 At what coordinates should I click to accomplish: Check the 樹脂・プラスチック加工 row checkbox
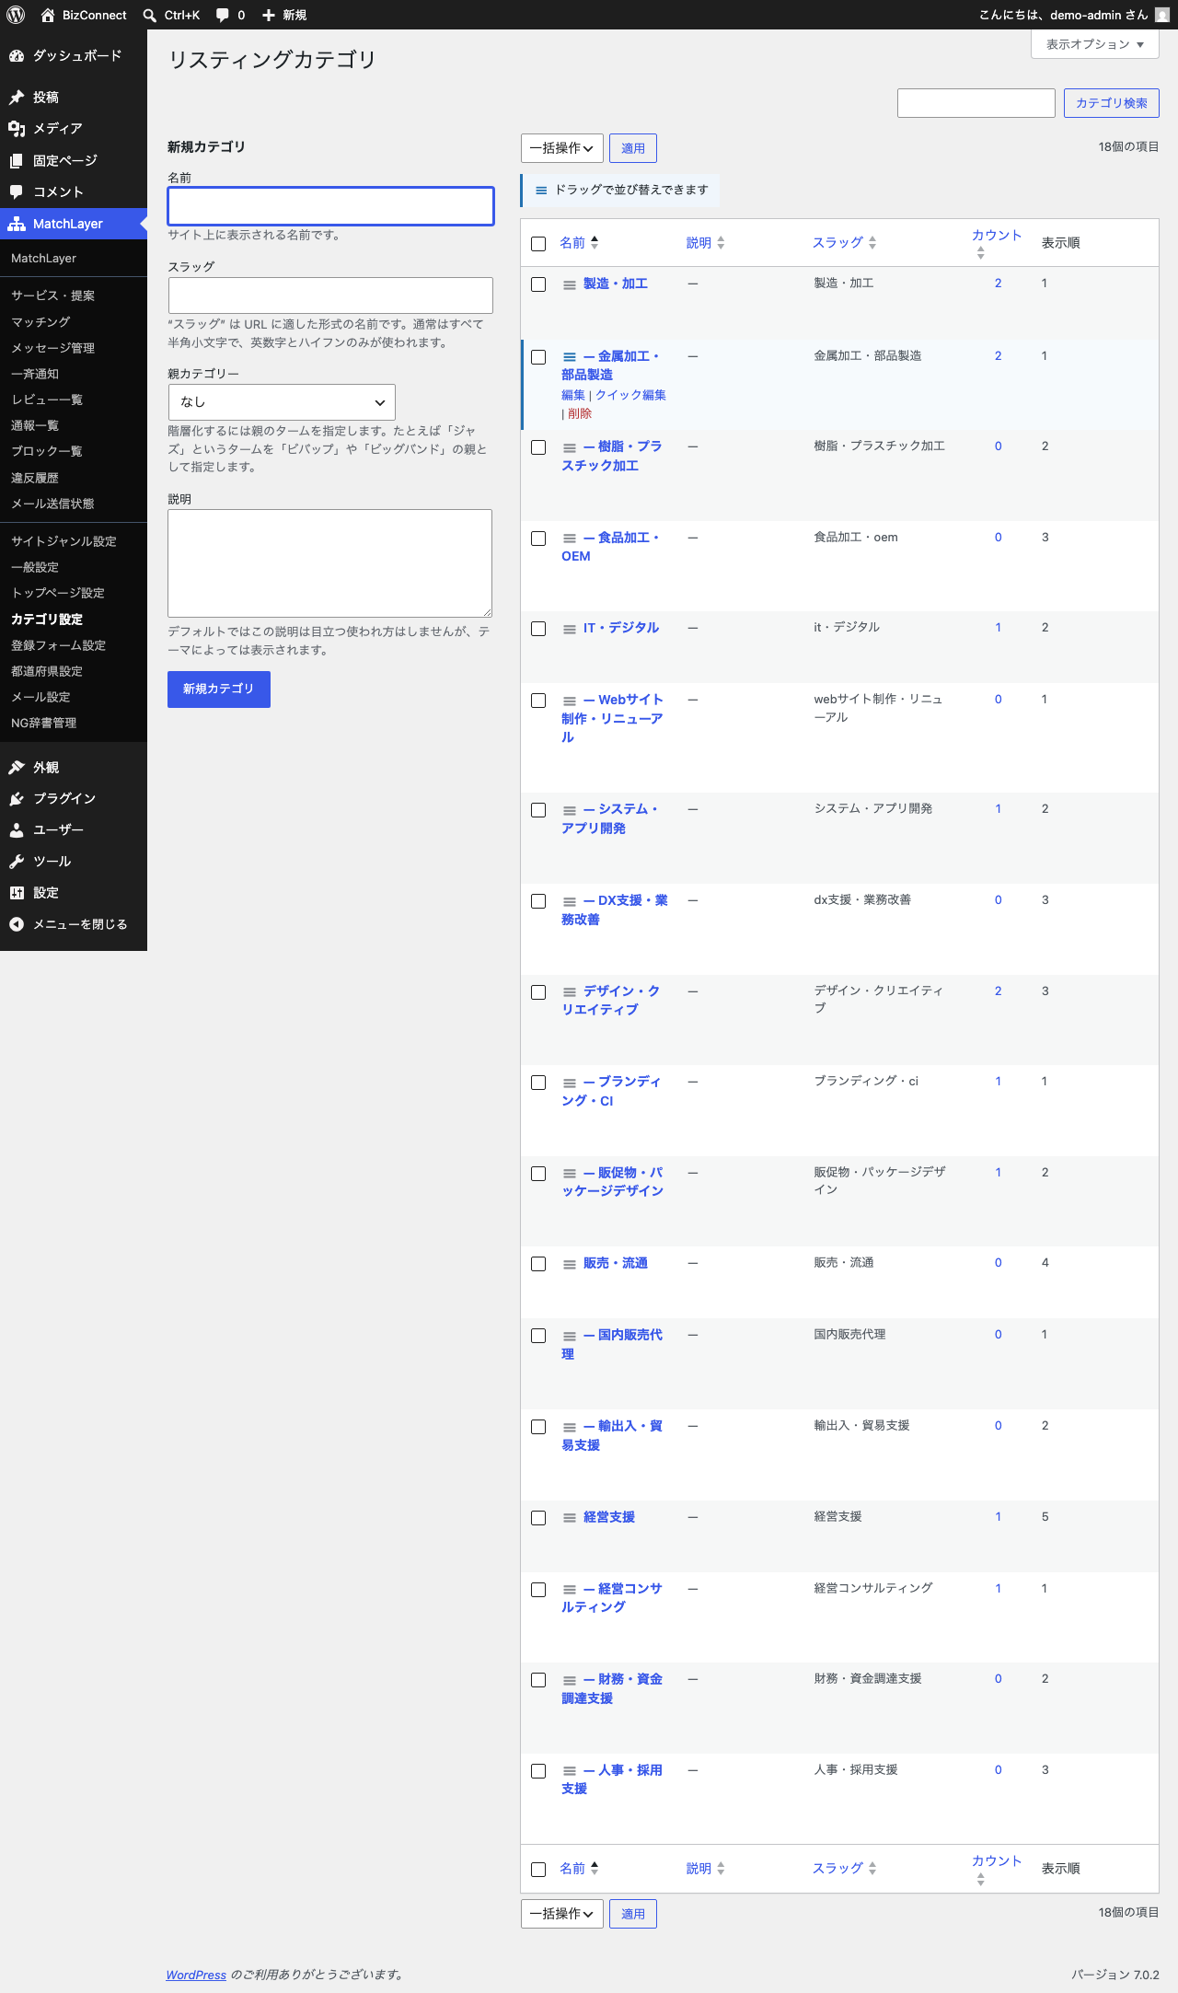[538, 447]
